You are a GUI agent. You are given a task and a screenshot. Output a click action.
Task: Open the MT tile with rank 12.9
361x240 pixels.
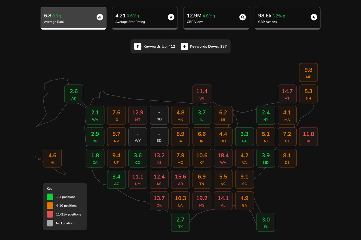coord(138,115)
